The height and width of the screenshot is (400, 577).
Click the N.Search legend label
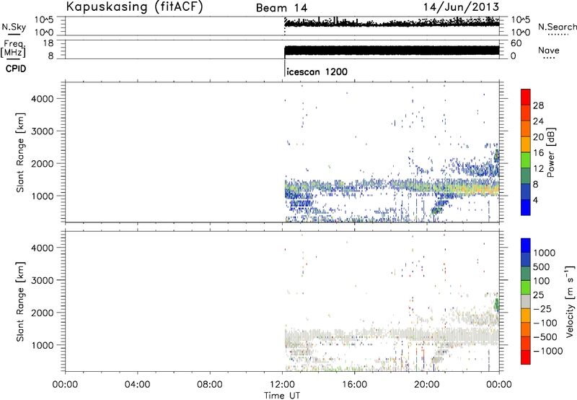coord(557,27)
